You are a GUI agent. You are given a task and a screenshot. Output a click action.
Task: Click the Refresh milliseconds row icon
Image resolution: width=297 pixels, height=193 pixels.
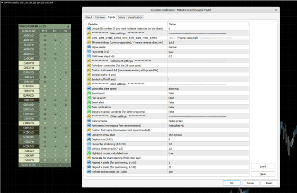(89, 172)
